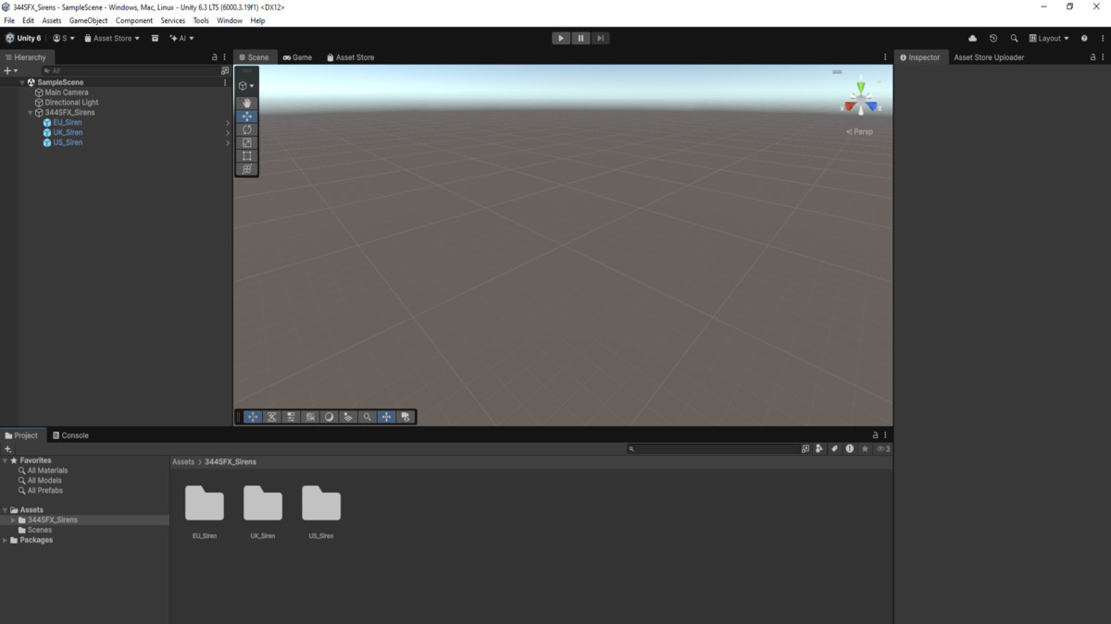Open the AI dropdown menu
Viewport: 1111px width, 624px height.
pyautogui.click(x=182, y=38)
